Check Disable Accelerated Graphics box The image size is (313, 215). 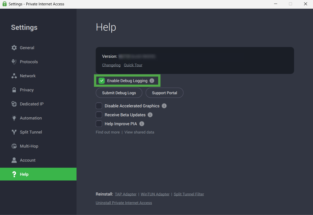[99, 106]
